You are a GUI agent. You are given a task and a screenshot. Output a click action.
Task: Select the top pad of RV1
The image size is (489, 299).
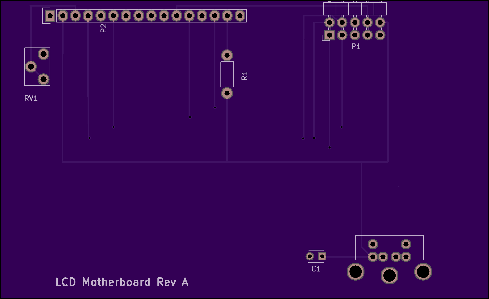click(44, 54)
